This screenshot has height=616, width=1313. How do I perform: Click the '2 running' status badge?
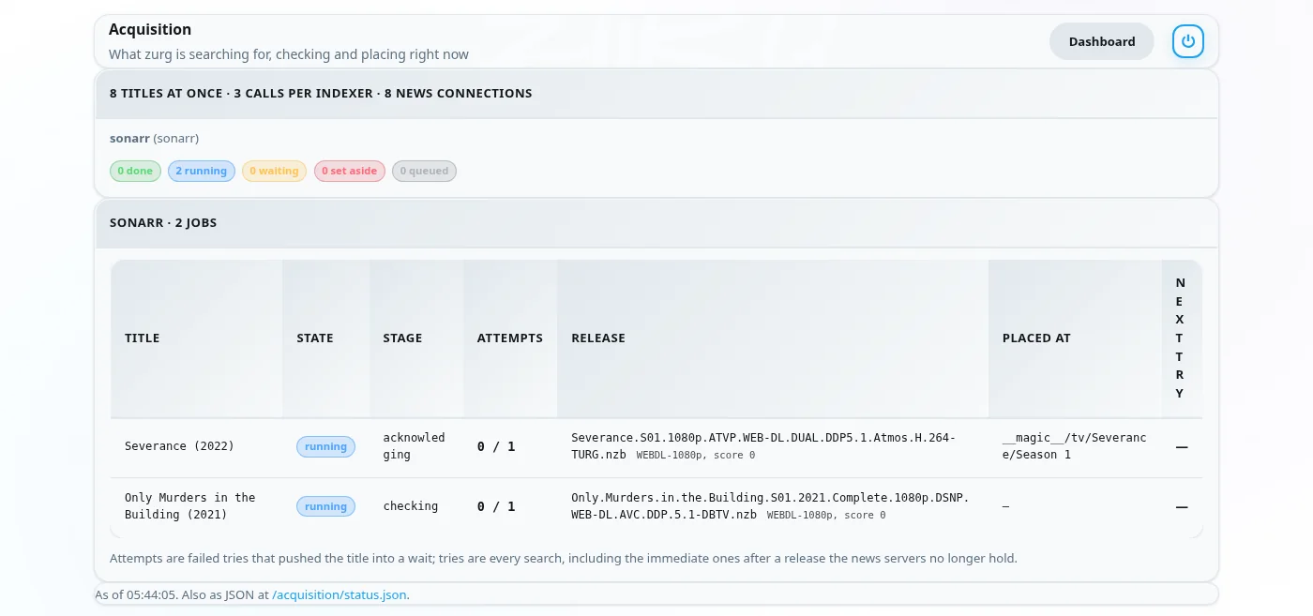click(x=202, y=172)
